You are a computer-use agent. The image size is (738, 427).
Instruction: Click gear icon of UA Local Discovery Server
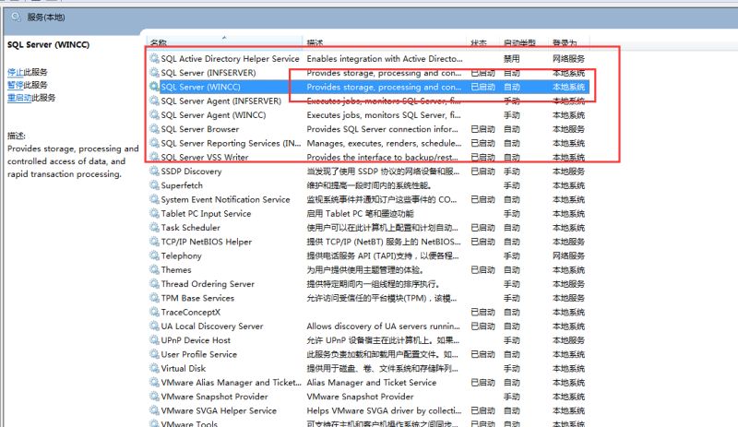[x=154, y=326]
